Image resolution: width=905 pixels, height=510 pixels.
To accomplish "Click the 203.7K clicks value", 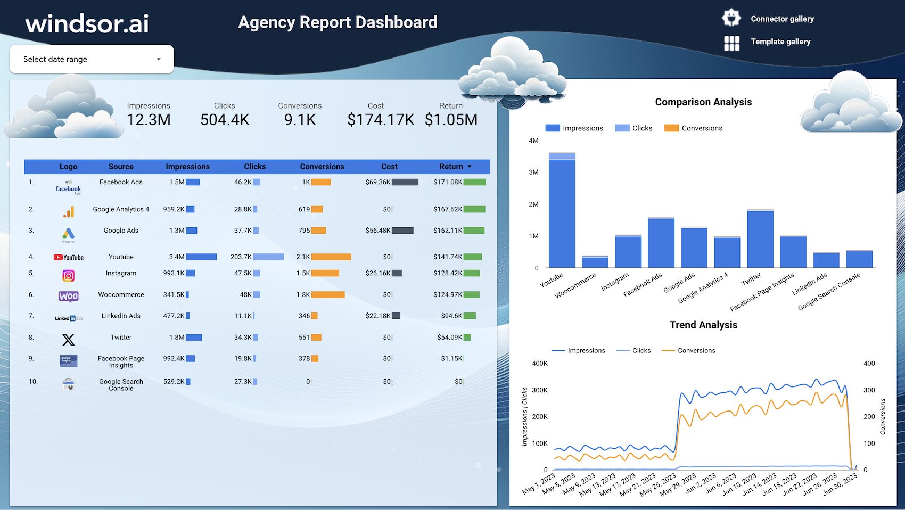I will (x=241, y=257).
